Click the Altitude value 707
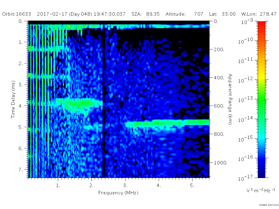279x209 pixels. tap(199, 14)
